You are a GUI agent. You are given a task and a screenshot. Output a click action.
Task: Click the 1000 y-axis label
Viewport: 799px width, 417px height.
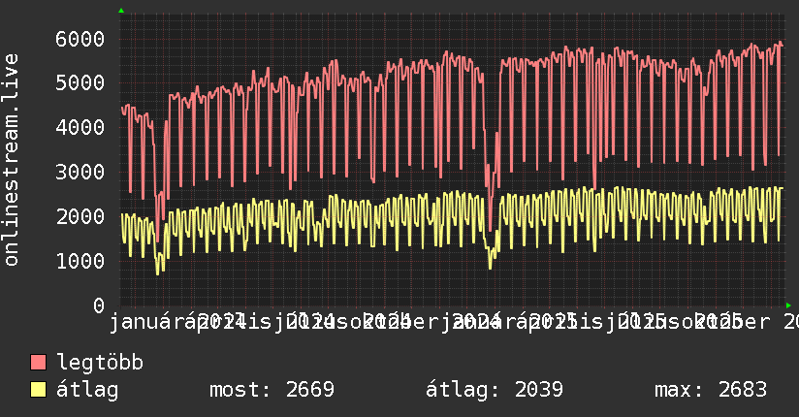tap(80, 261)
